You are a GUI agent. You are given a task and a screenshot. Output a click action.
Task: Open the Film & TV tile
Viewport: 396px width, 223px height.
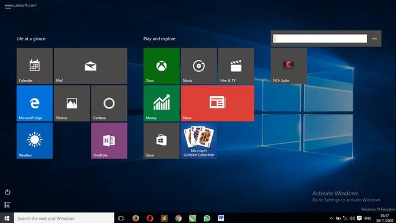236,66
